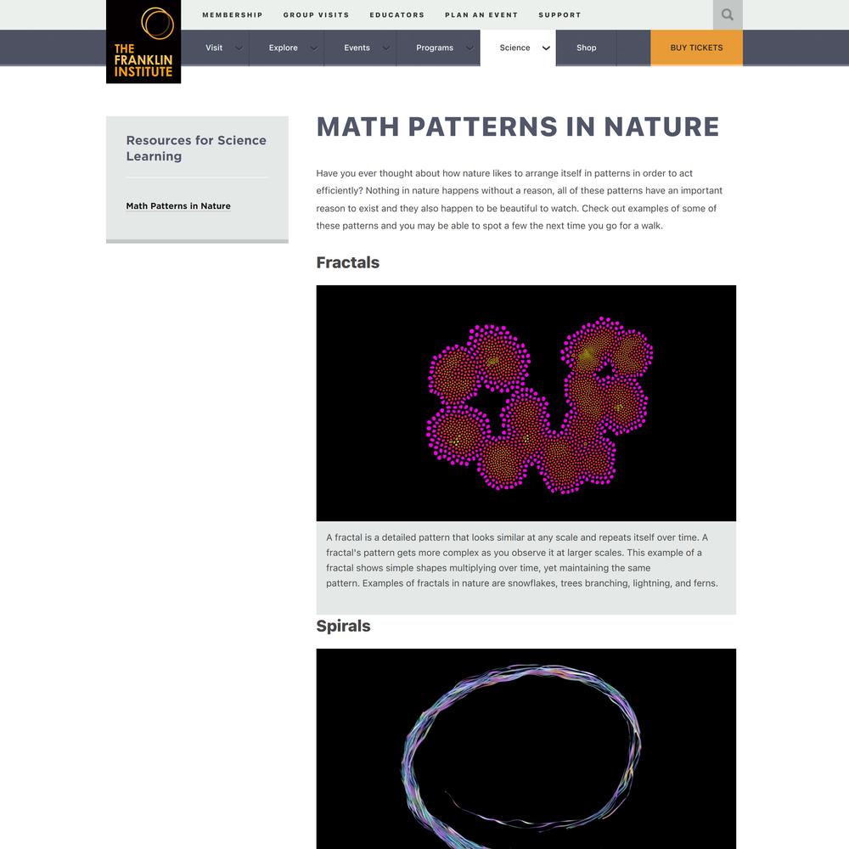Screen dimensions: 849x849
Task: Open the Membership link
Action: coord(233,15)
